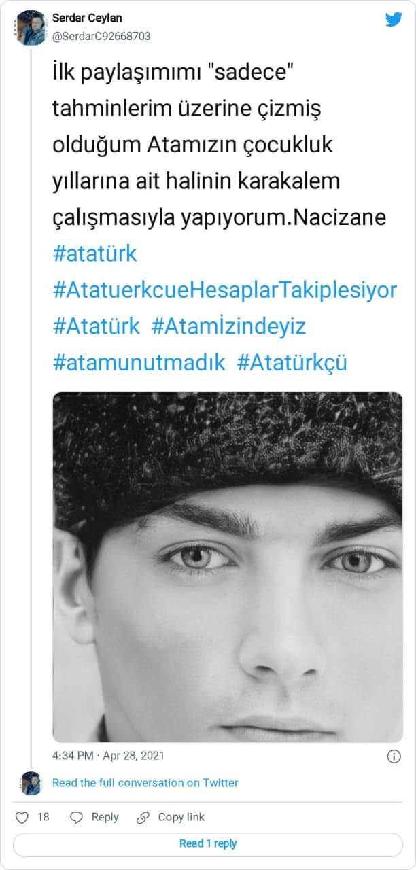Open Serdar Ceylan's profile avatar at top
This screenshot has height=870, width=416.
click(31, 27)
